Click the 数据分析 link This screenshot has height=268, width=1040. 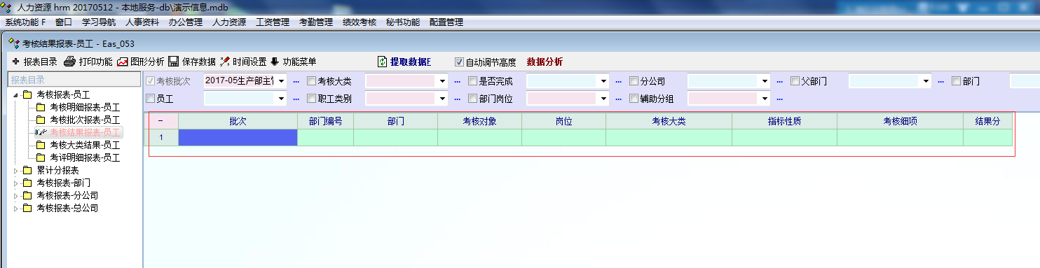click(545, 62)
